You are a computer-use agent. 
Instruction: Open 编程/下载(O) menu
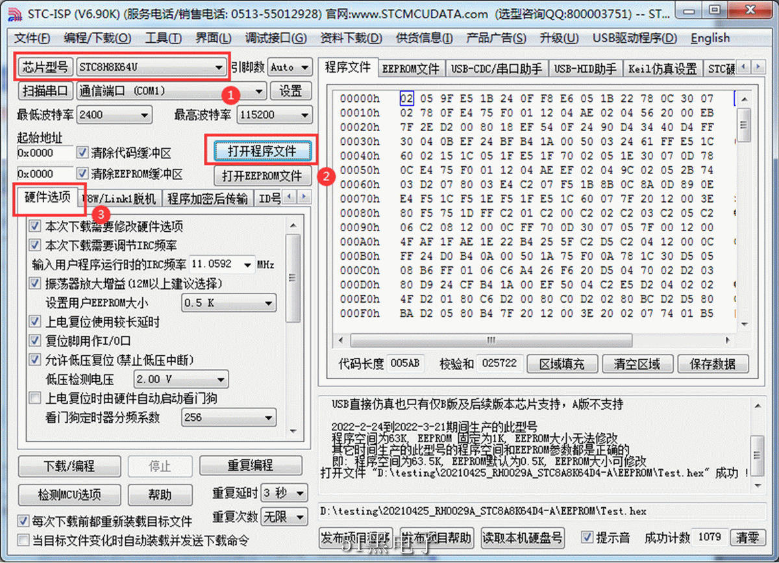(x=97, y=38)
